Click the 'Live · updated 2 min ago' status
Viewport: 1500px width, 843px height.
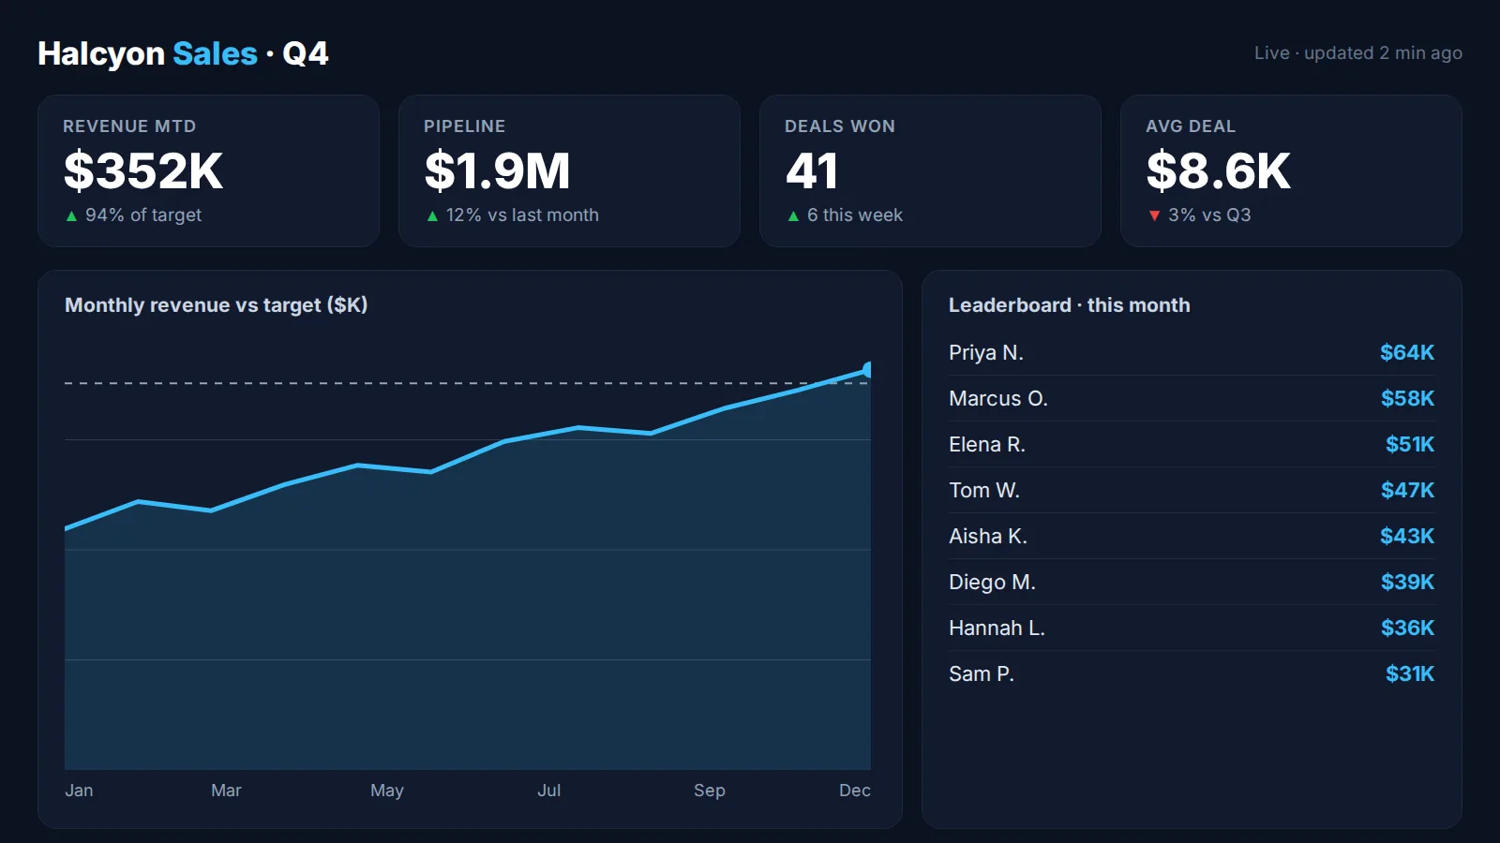[x=1358, y=53]
